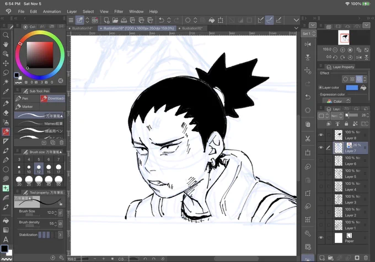The image size is (375, 262).
Task: Toggle the brush size lock in Tool property
Action: coord(61,204)
